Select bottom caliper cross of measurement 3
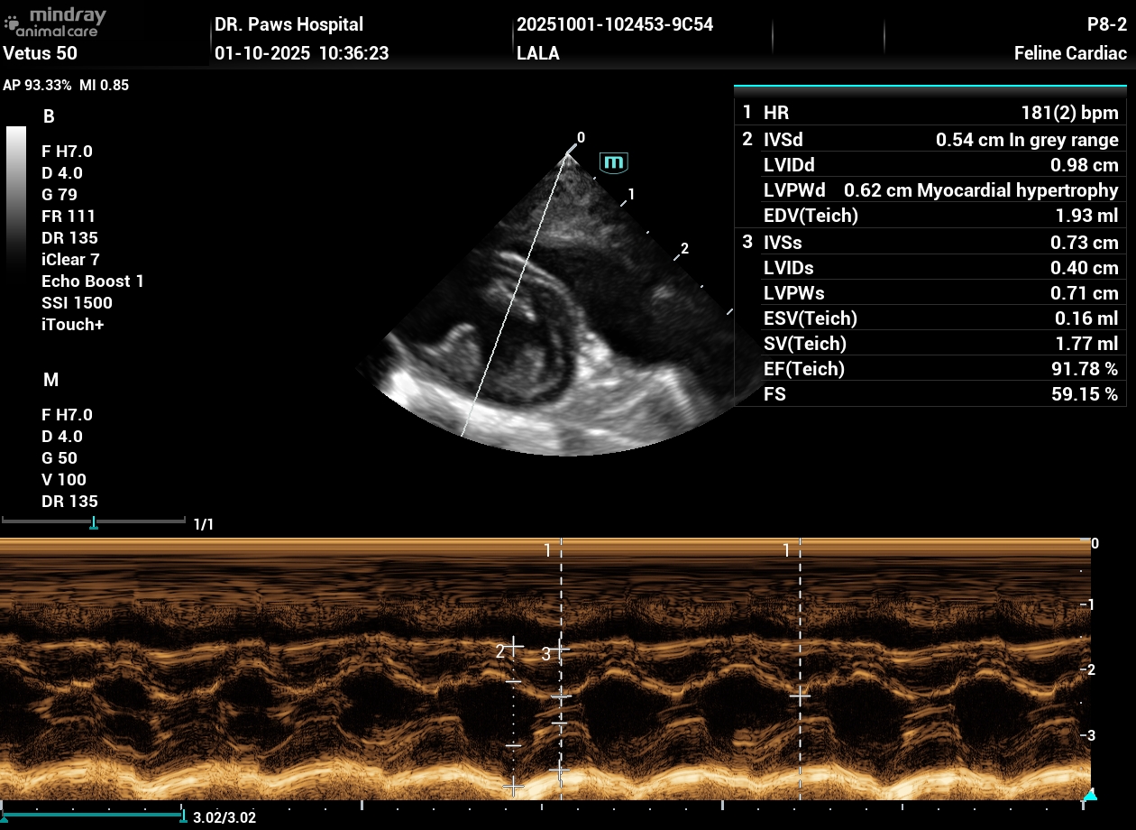 click(x=560, y=771)
